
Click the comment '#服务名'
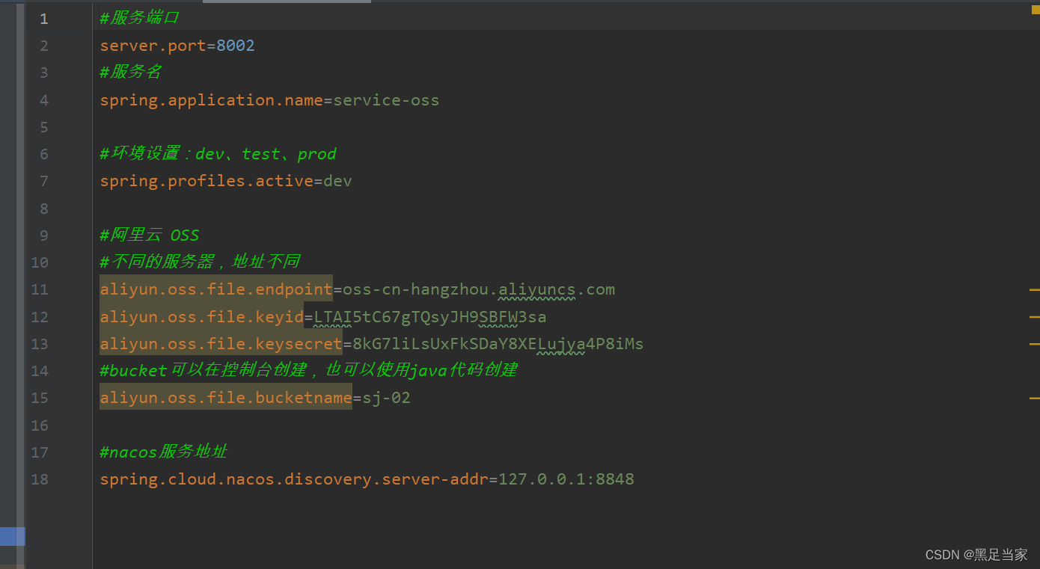(x=131, y=72)
